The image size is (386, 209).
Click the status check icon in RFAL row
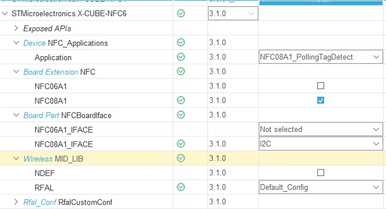pos(181,187)
